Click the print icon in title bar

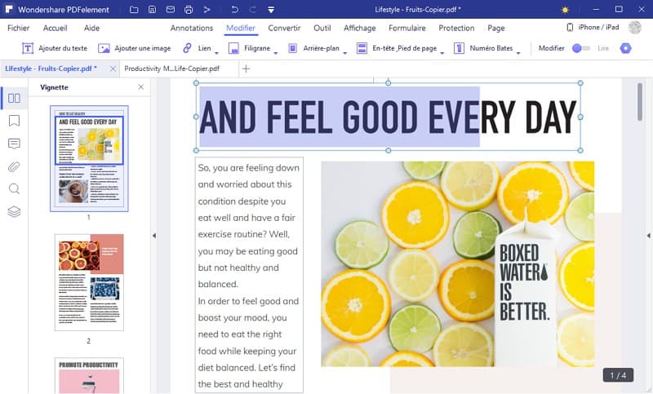tap(189, 9)
